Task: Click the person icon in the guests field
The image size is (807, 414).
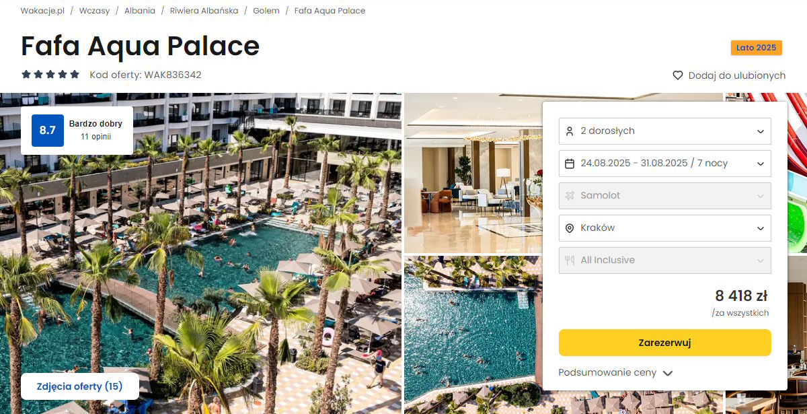Action: coord(570,131)
